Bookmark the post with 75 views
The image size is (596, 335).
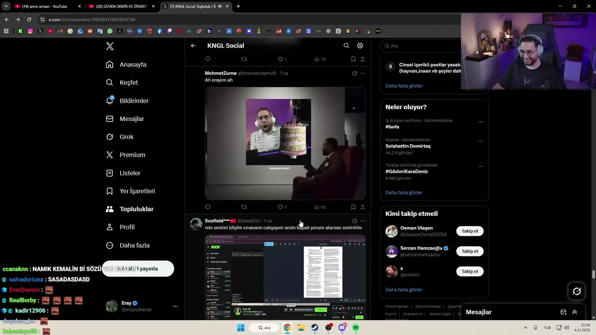[x=353, y=59]
